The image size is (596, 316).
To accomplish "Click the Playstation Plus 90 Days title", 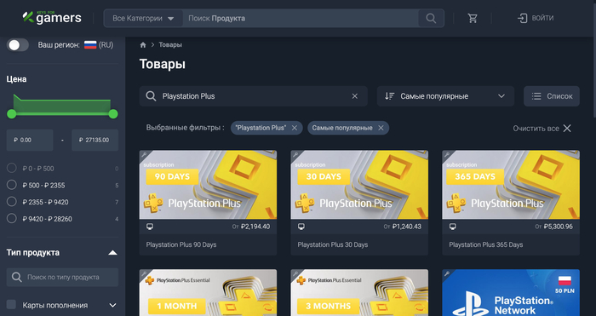I will [x=181, y=244].
